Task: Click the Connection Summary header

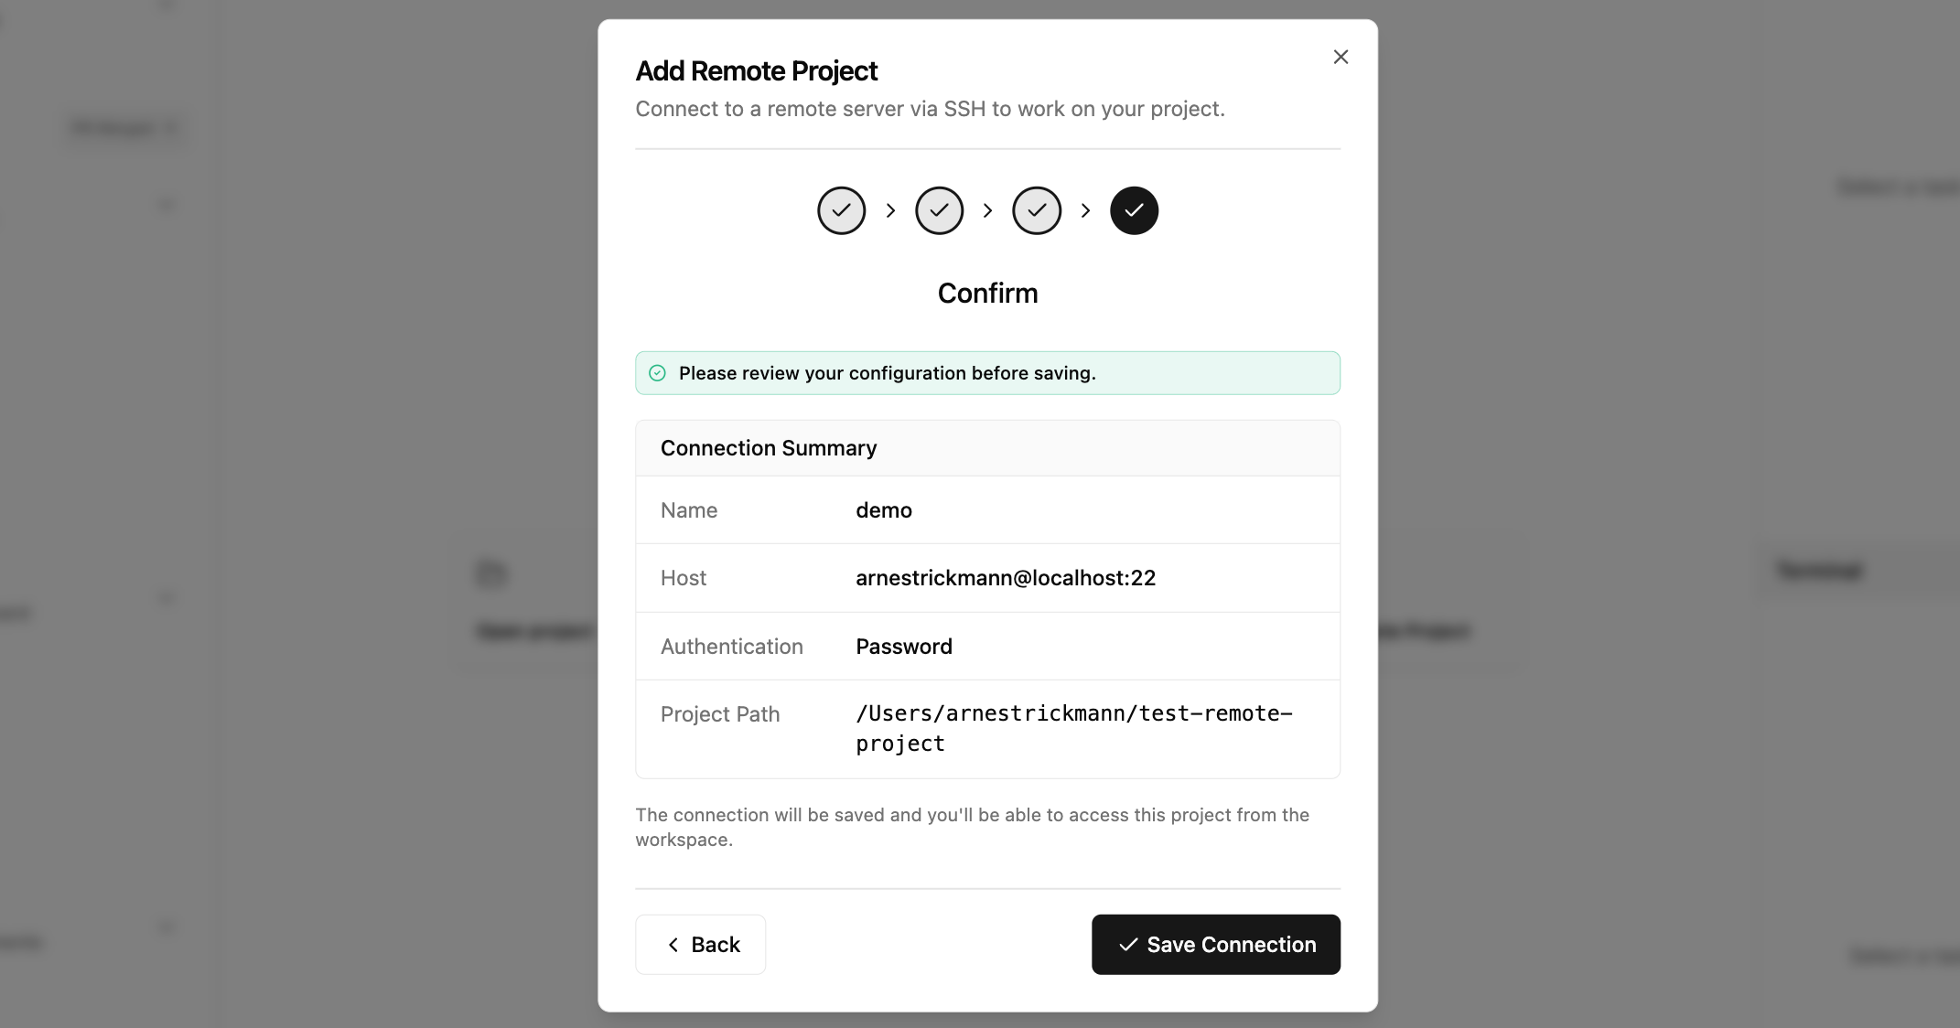Action: tap(768, 448)
